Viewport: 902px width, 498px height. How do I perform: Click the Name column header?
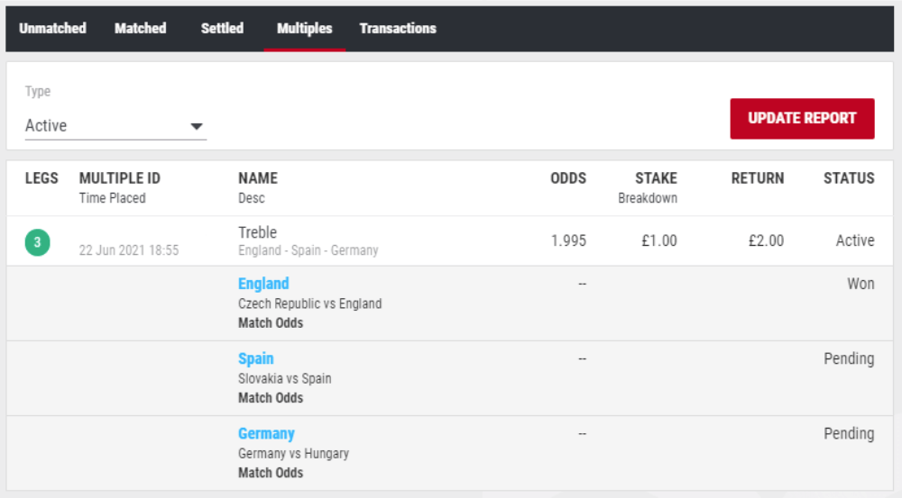coord(258,178)
